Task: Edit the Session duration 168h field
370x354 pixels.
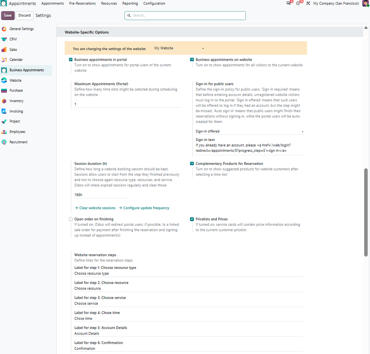Action: pos(101,195)
